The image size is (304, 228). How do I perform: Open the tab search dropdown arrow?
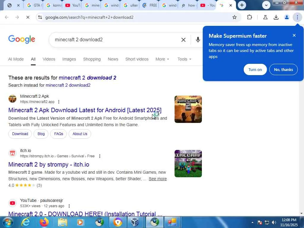tap(266, 5)
